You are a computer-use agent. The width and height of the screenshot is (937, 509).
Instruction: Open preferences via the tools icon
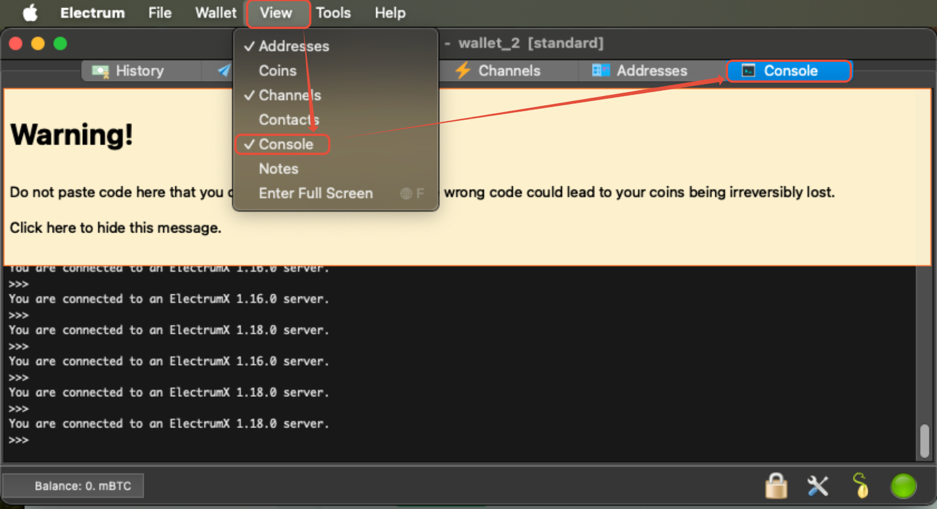click(x=818, y=486)
